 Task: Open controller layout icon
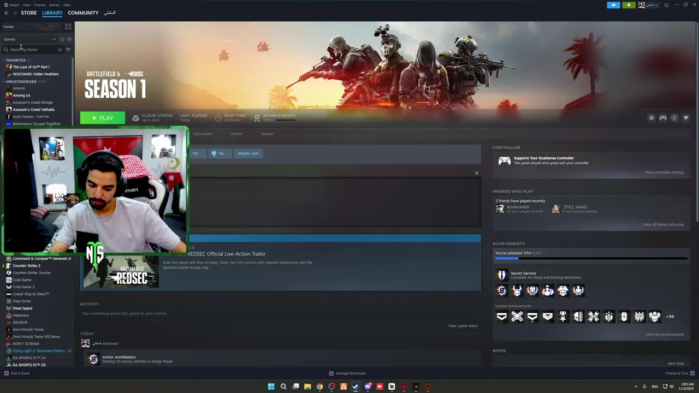click(662, 118)
